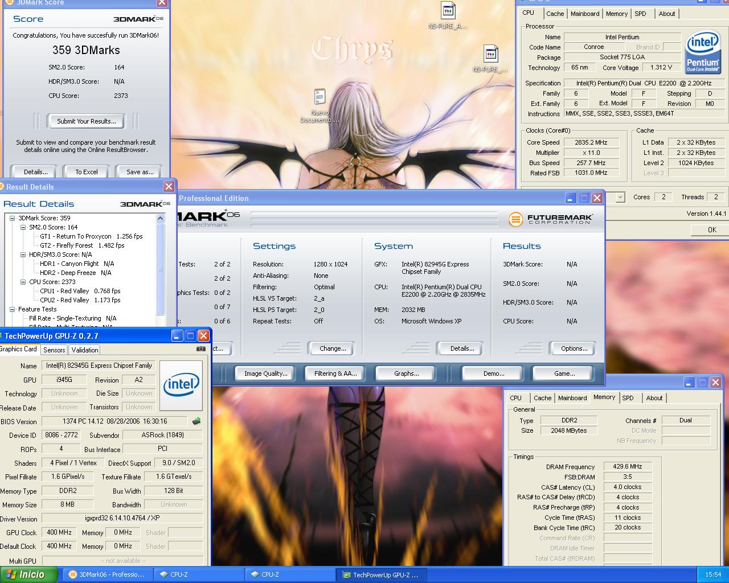The image size is (729, 583).
Task: Select the Nuevo Documento desktop icon
Action: [x=320, y=106]
